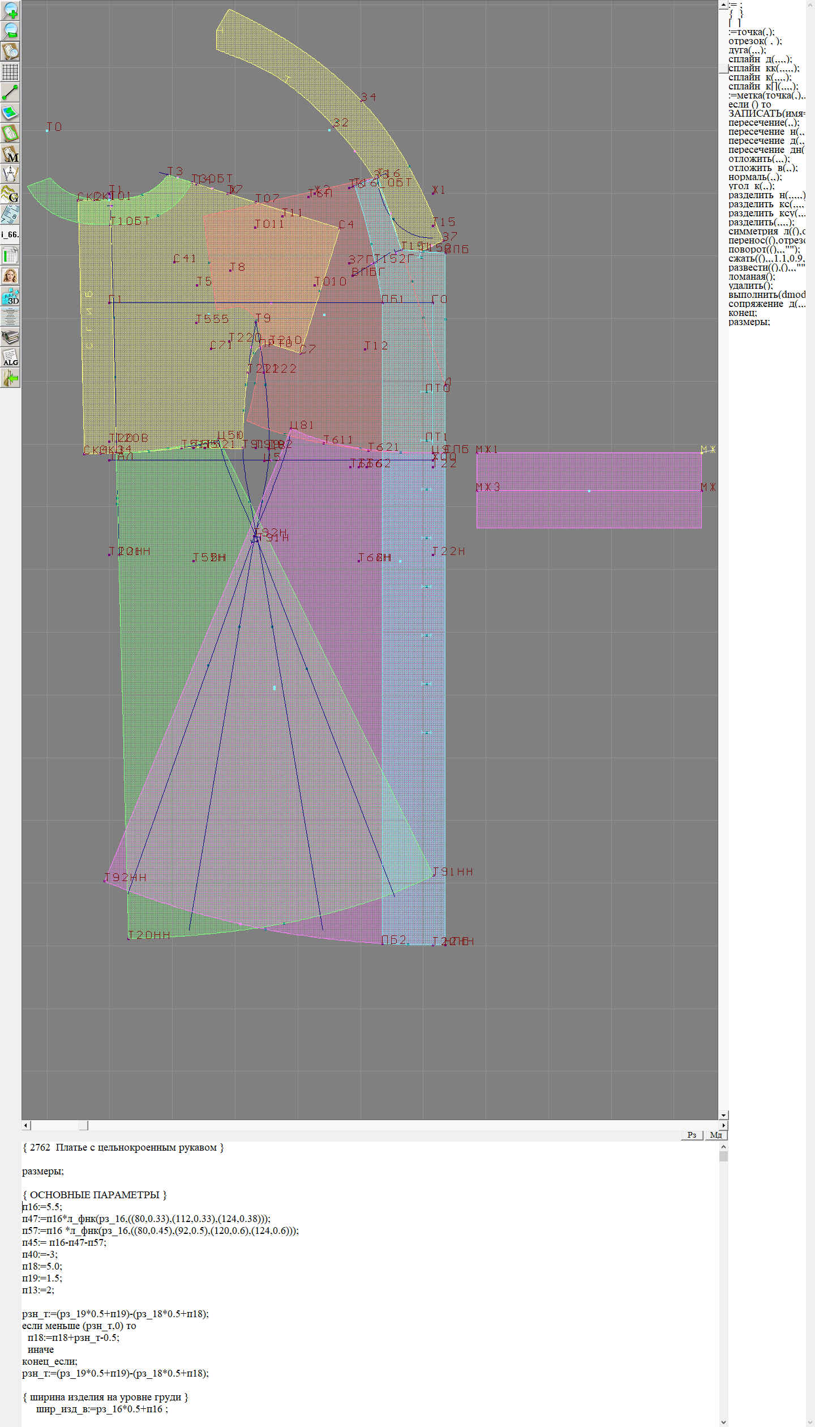Toggle the grid display icon
Viewport: 815px width, 1427px height.
(x=10, y=72)
